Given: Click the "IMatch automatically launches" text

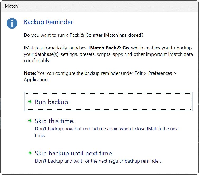Looking at the screenshot, I should click(x=55, y=48).
